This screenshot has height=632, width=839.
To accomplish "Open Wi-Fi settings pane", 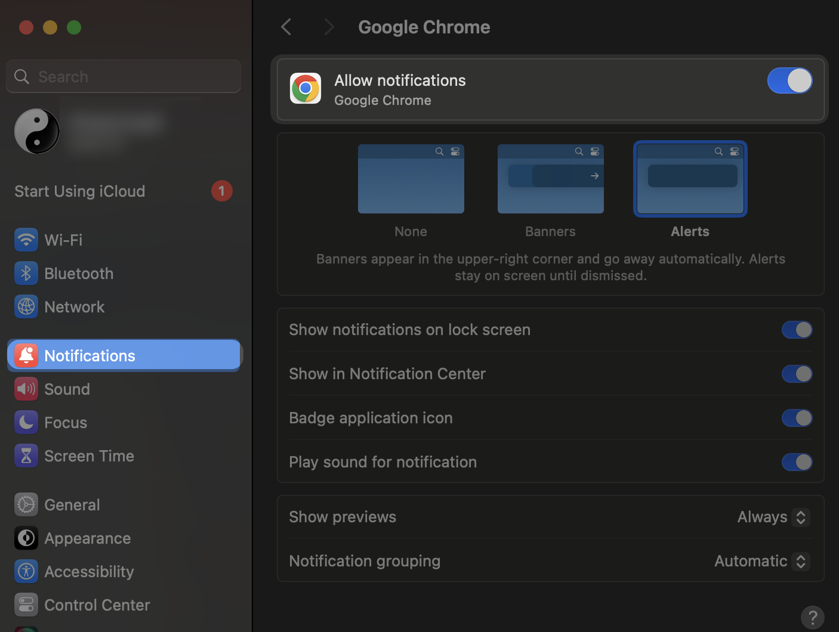I will (x=124, y=240).
